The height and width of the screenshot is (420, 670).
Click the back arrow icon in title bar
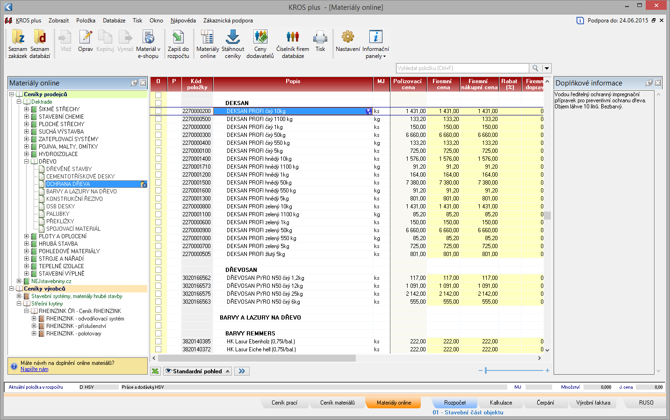coord(8,7)
